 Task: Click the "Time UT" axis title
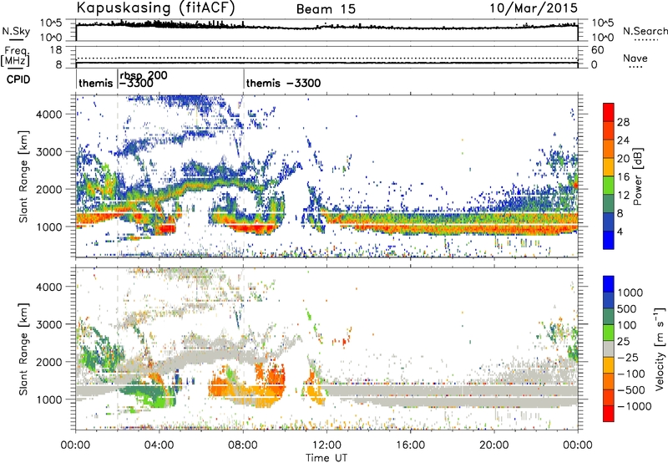[x=326, y=458]
